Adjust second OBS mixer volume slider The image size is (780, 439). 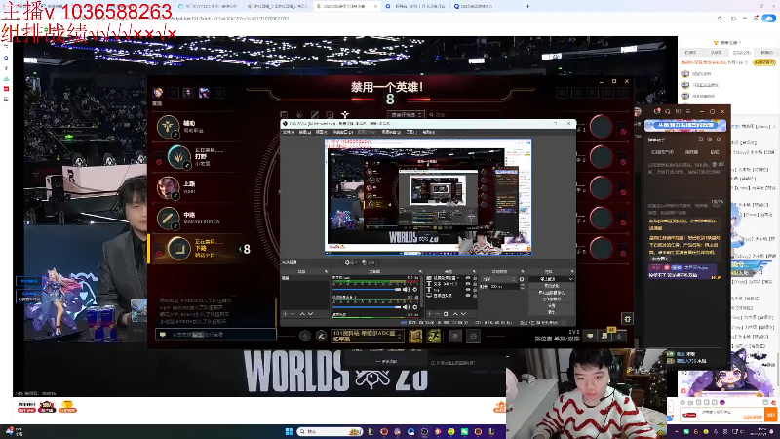(367, 307)
